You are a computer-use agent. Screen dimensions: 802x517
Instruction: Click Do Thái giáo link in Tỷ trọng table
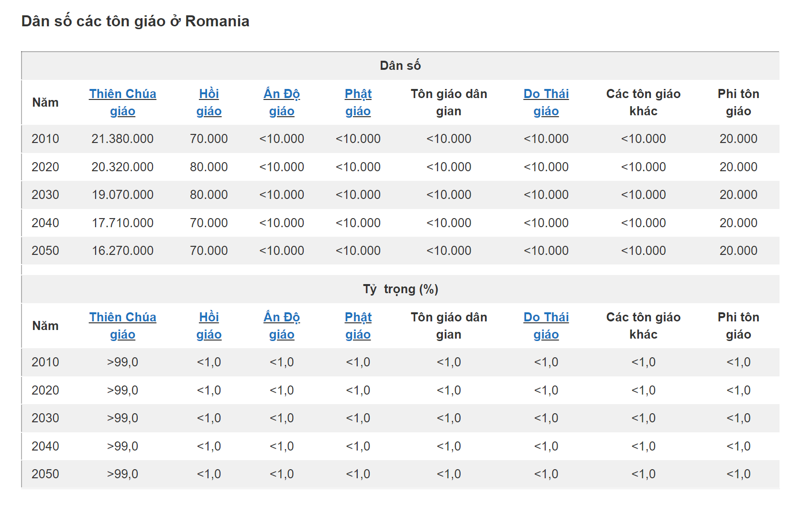click(546, 318)
